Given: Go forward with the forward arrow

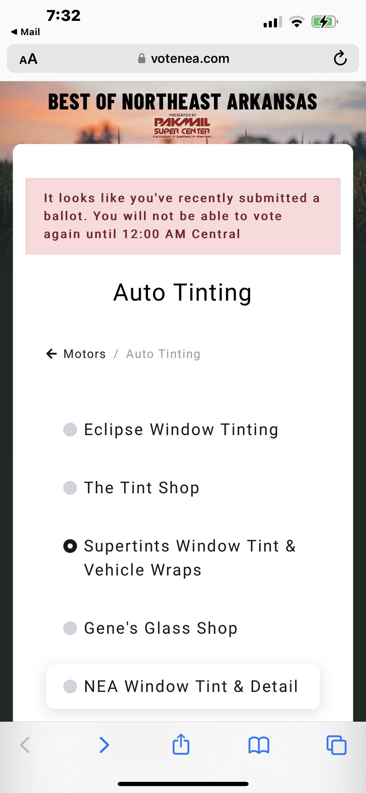Looking at the screenshot, I should [104, 745].
